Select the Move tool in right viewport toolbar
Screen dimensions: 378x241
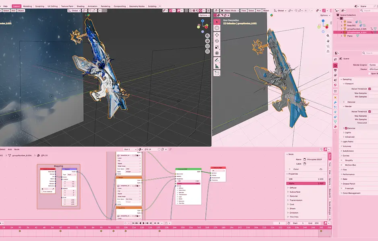217,35
